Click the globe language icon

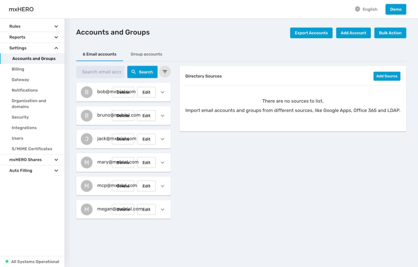click(358, 9)
